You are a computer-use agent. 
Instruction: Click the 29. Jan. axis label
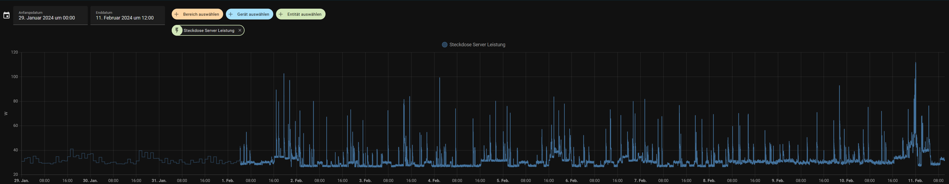click(21, 181)
